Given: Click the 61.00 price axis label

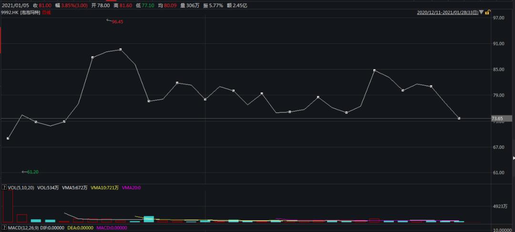Looking at the screenshot, I should tap(498, 173).
